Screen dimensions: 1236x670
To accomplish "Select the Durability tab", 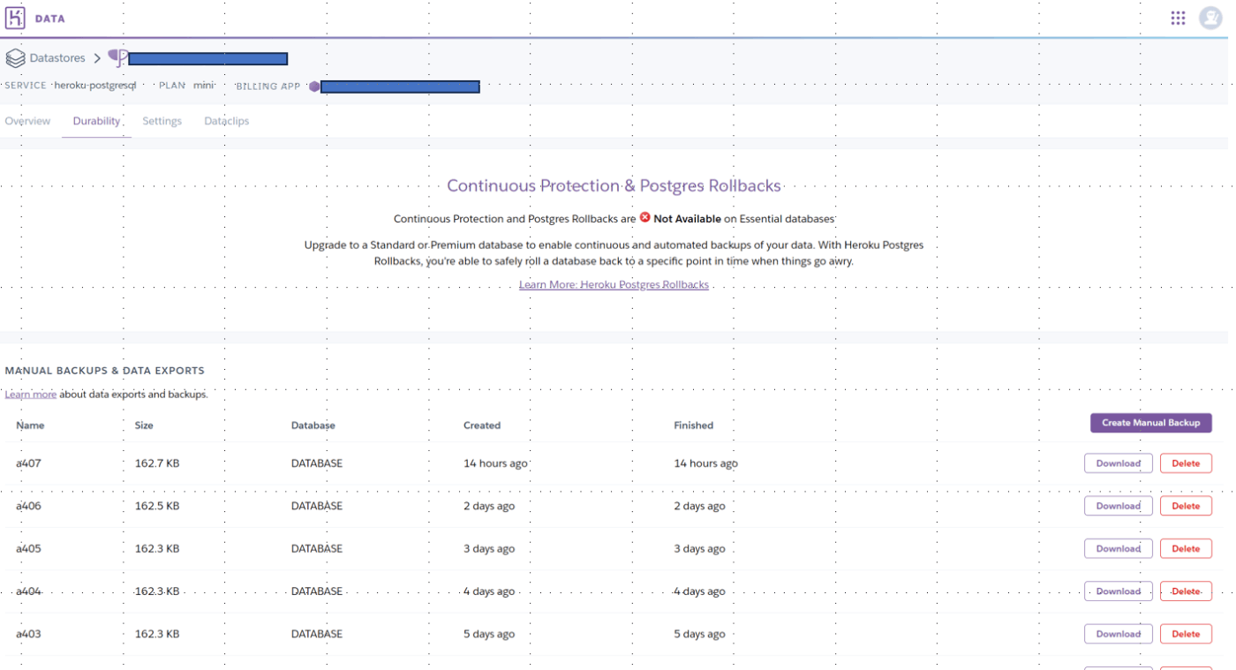I will coord(96,121).
